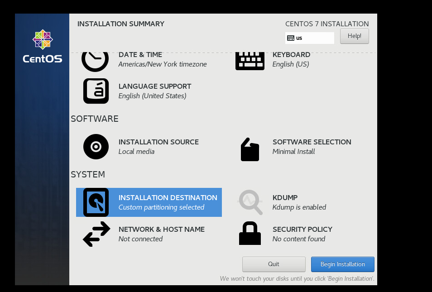Viewport: 432px width, 292px height.
Task: Click the We won't touch your disks notice
Action: click(x=297, y=278)
